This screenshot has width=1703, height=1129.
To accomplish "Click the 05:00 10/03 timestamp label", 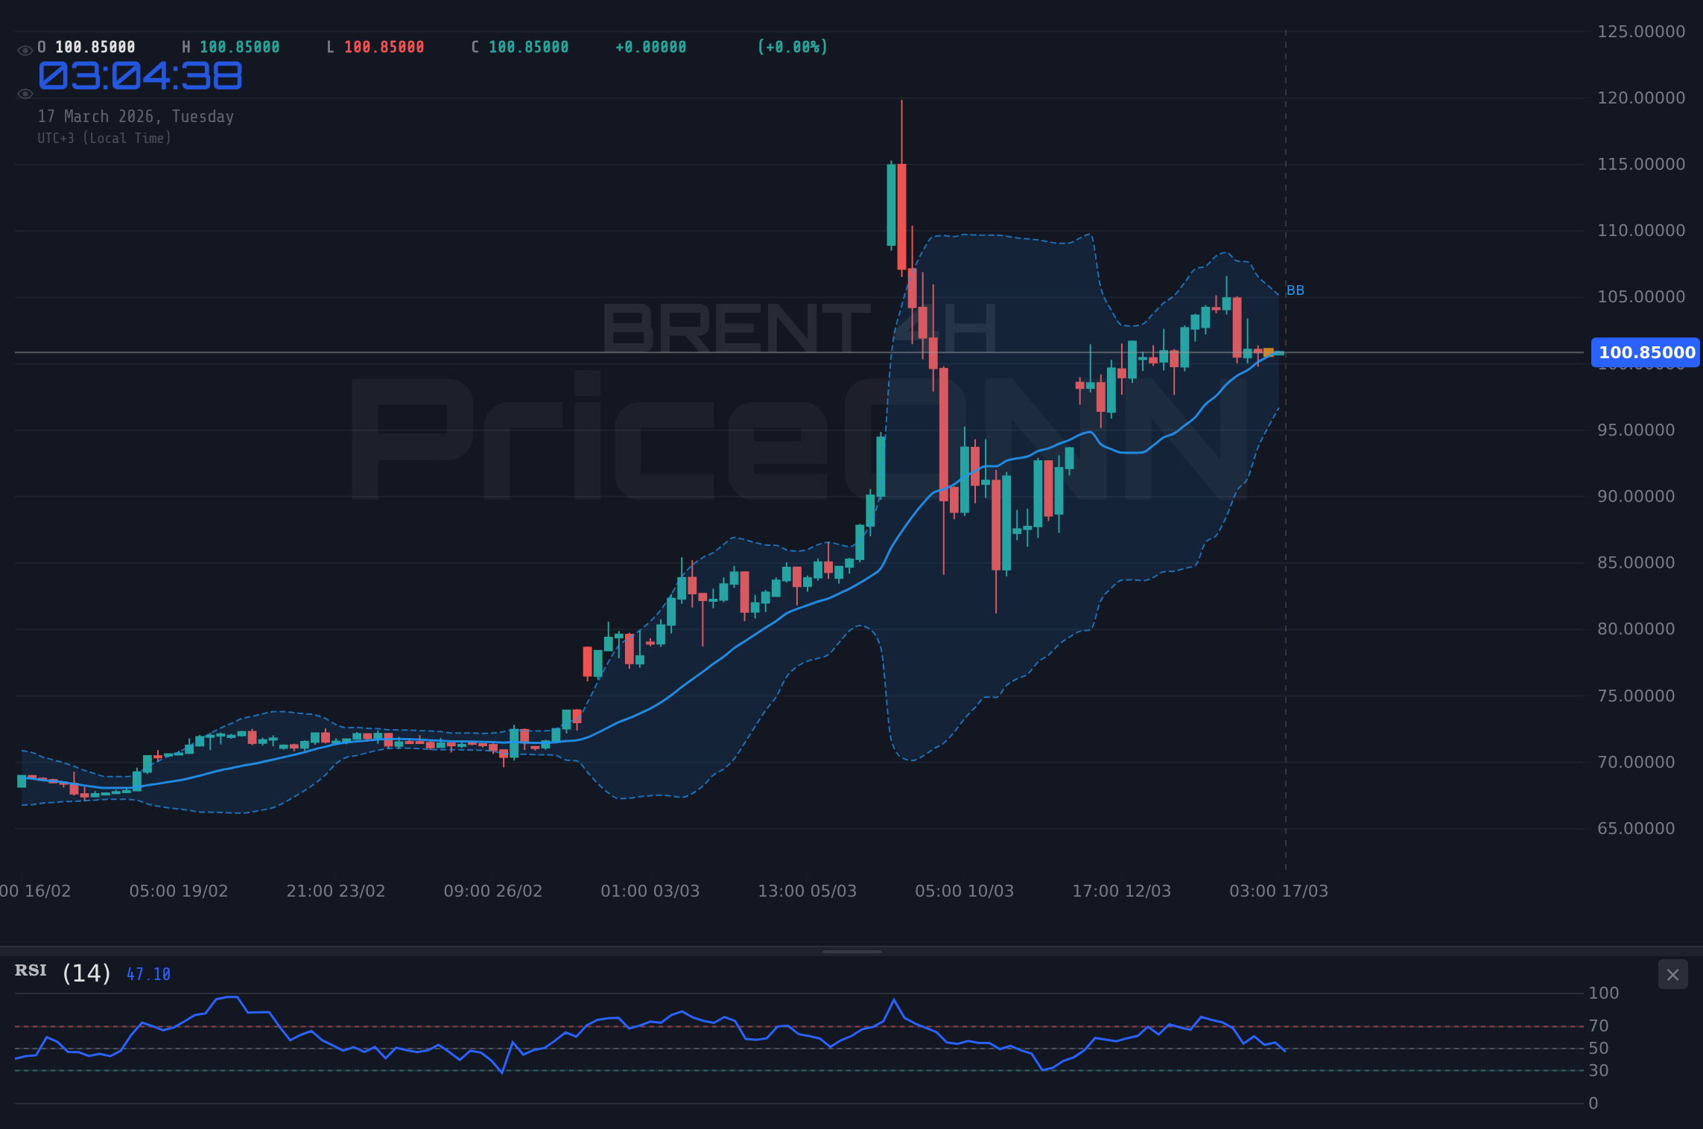I will [964, 891].
